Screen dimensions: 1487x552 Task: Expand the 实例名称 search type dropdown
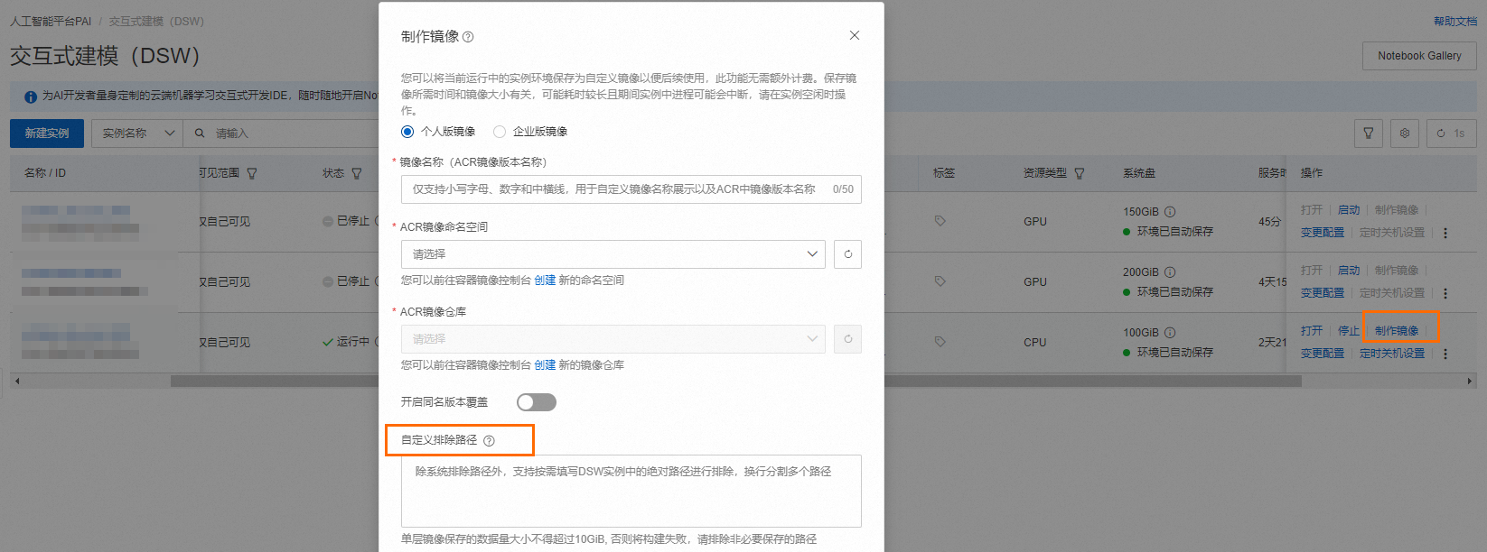pyautogui.click(x=137, y=133)
